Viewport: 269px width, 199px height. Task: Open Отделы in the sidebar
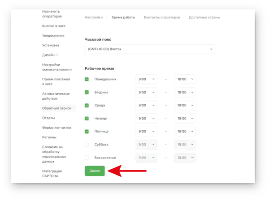click(x=48, y=118)
